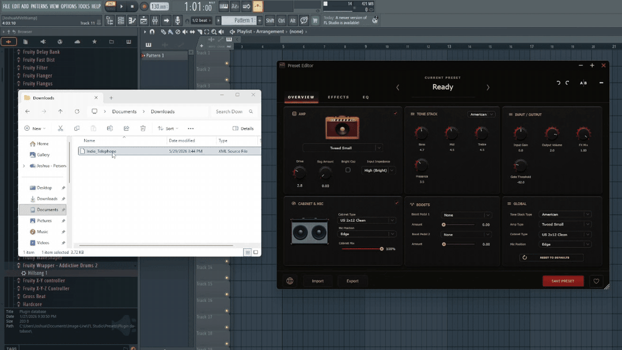Viewport: 622px width, 350px height.
Task: Open the PATTERNS menu
Action: pos(39,6)
